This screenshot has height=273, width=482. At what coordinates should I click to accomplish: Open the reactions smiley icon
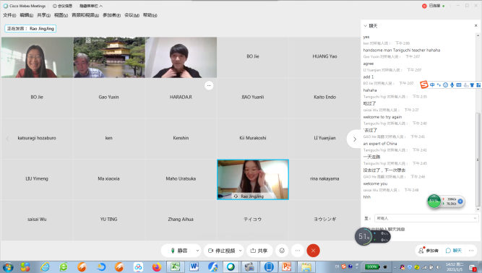click(x=282, y=251)
